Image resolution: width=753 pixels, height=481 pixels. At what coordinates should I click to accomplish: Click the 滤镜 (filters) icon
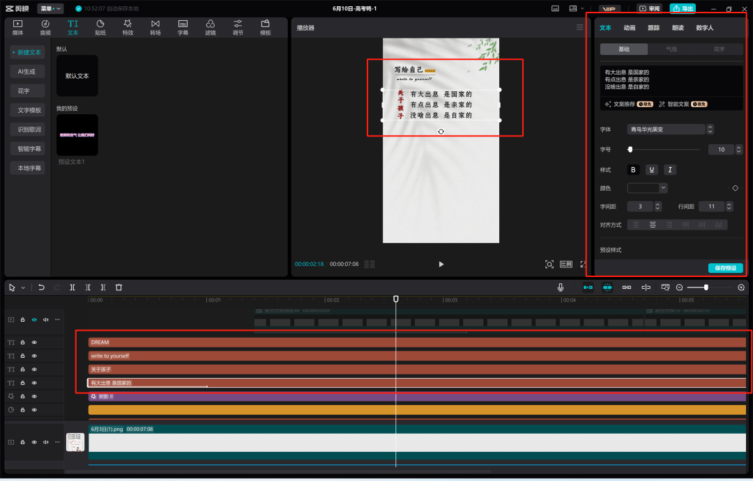click(211, 27)
